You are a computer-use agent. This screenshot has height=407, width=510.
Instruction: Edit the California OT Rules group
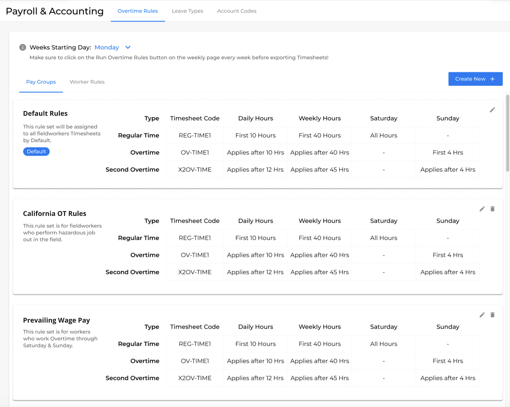(482, 209)
